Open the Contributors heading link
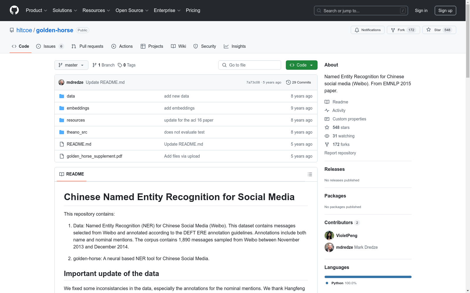The height and width of the screenshot is (293, 470). click(x=342, y=222)
